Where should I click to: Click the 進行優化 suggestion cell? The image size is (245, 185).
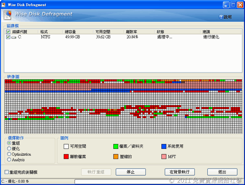click(x=211, y=37)
